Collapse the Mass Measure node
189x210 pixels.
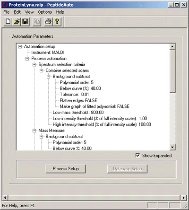[34, 131]
